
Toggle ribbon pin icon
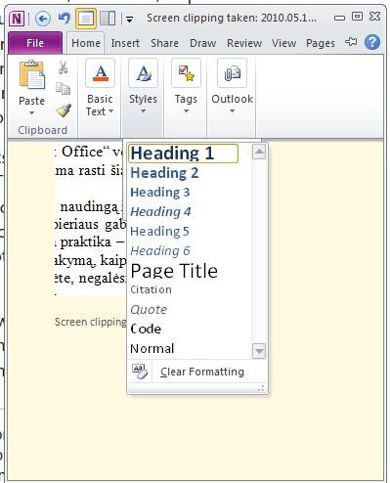click(x=351, y=42)
